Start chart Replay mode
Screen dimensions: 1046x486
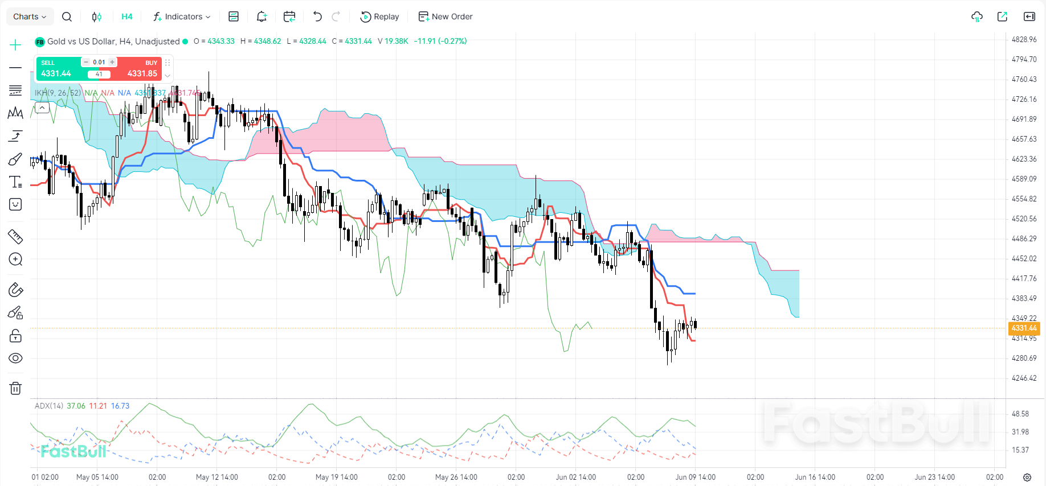[379, 17]
